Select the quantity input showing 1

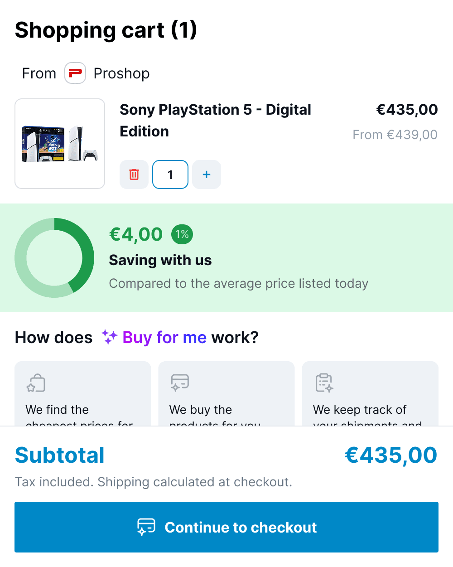170,174
